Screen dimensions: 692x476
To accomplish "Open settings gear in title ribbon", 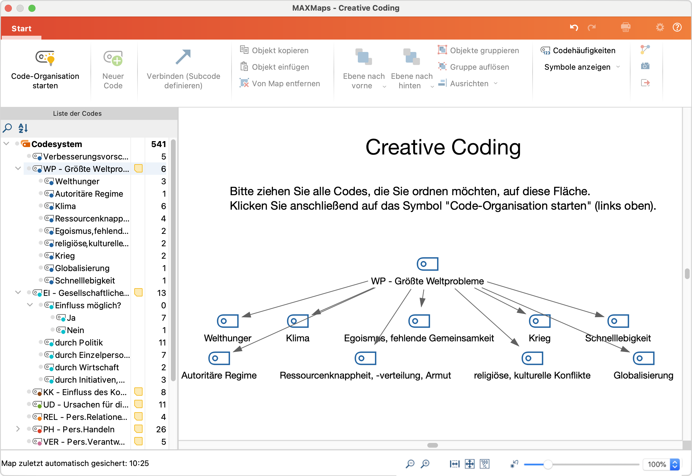I will click(660, 27).
